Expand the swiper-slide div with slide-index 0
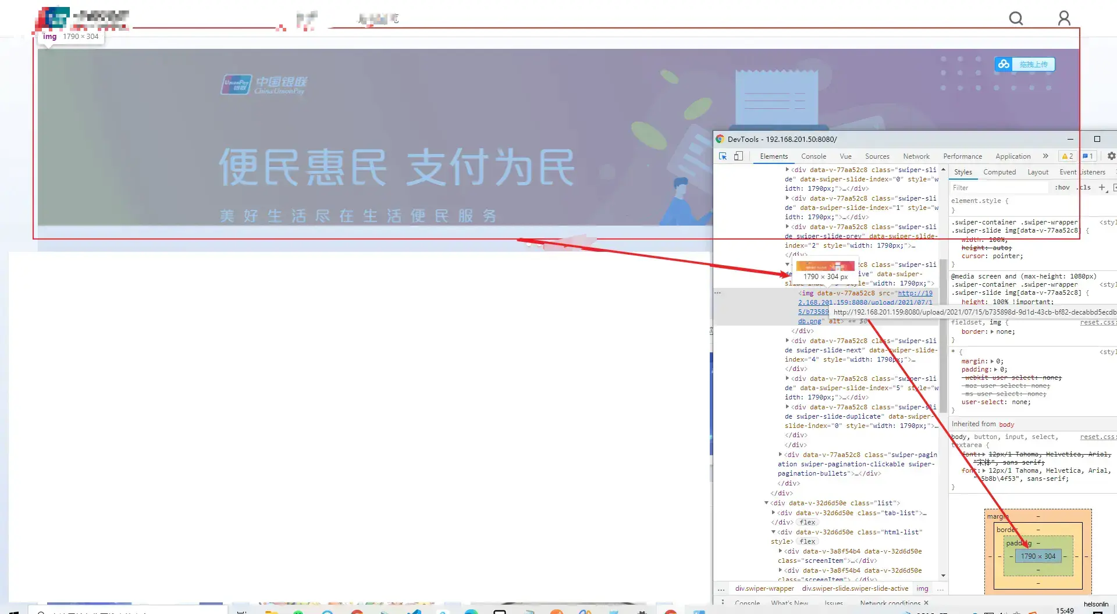The width and height of the screenshot is (1117, 614). (787, 169)
